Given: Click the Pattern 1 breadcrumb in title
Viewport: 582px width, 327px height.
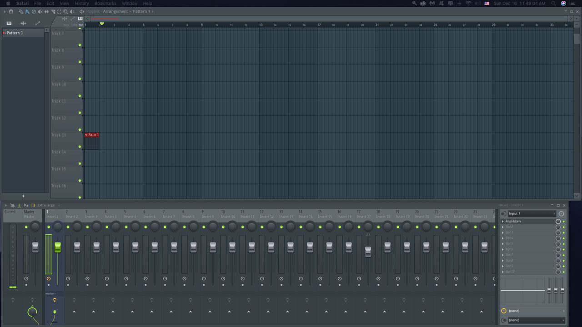Looking at the screenshot, I should click(x=141, y=11).
